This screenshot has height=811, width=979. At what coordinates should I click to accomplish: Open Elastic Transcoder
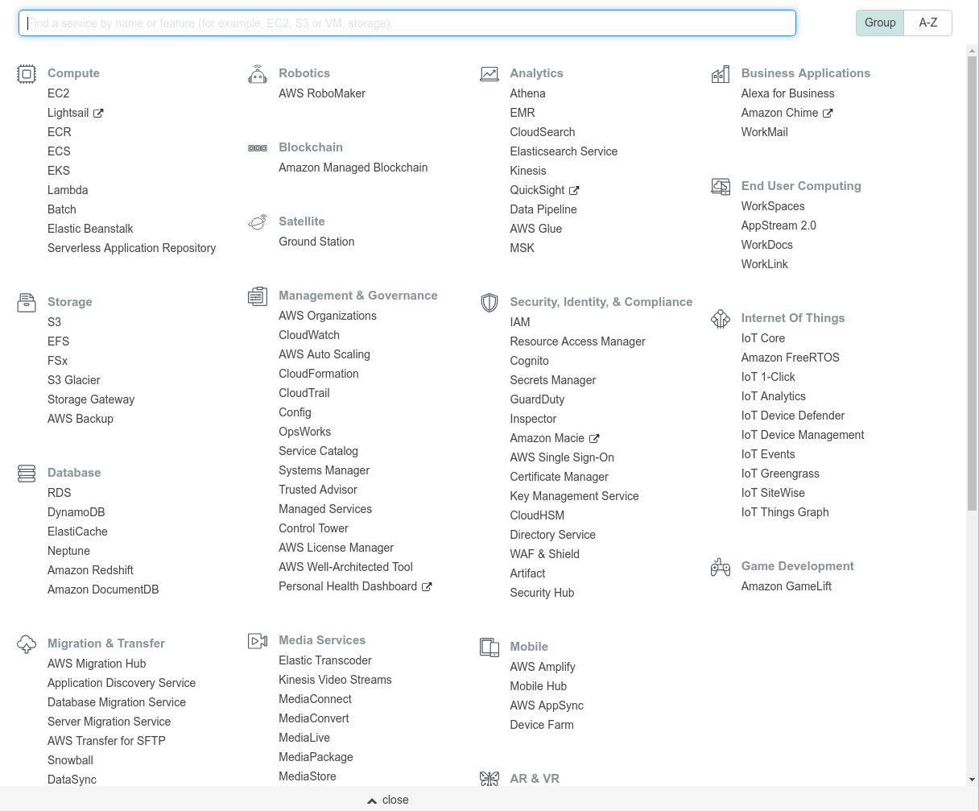coord(325,660)
